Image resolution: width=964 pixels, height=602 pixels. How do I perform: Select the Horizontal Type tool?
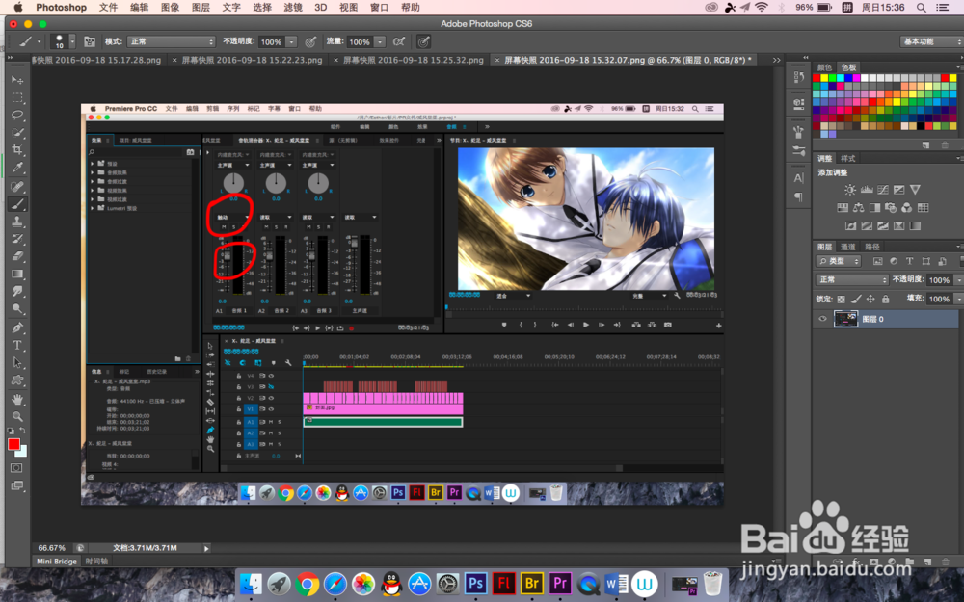pos(17,345)
